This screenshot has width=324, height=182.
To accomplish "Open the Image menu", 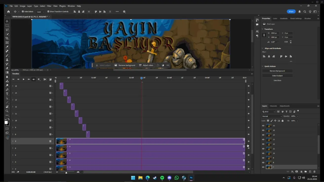I will (x=23, y=6).
